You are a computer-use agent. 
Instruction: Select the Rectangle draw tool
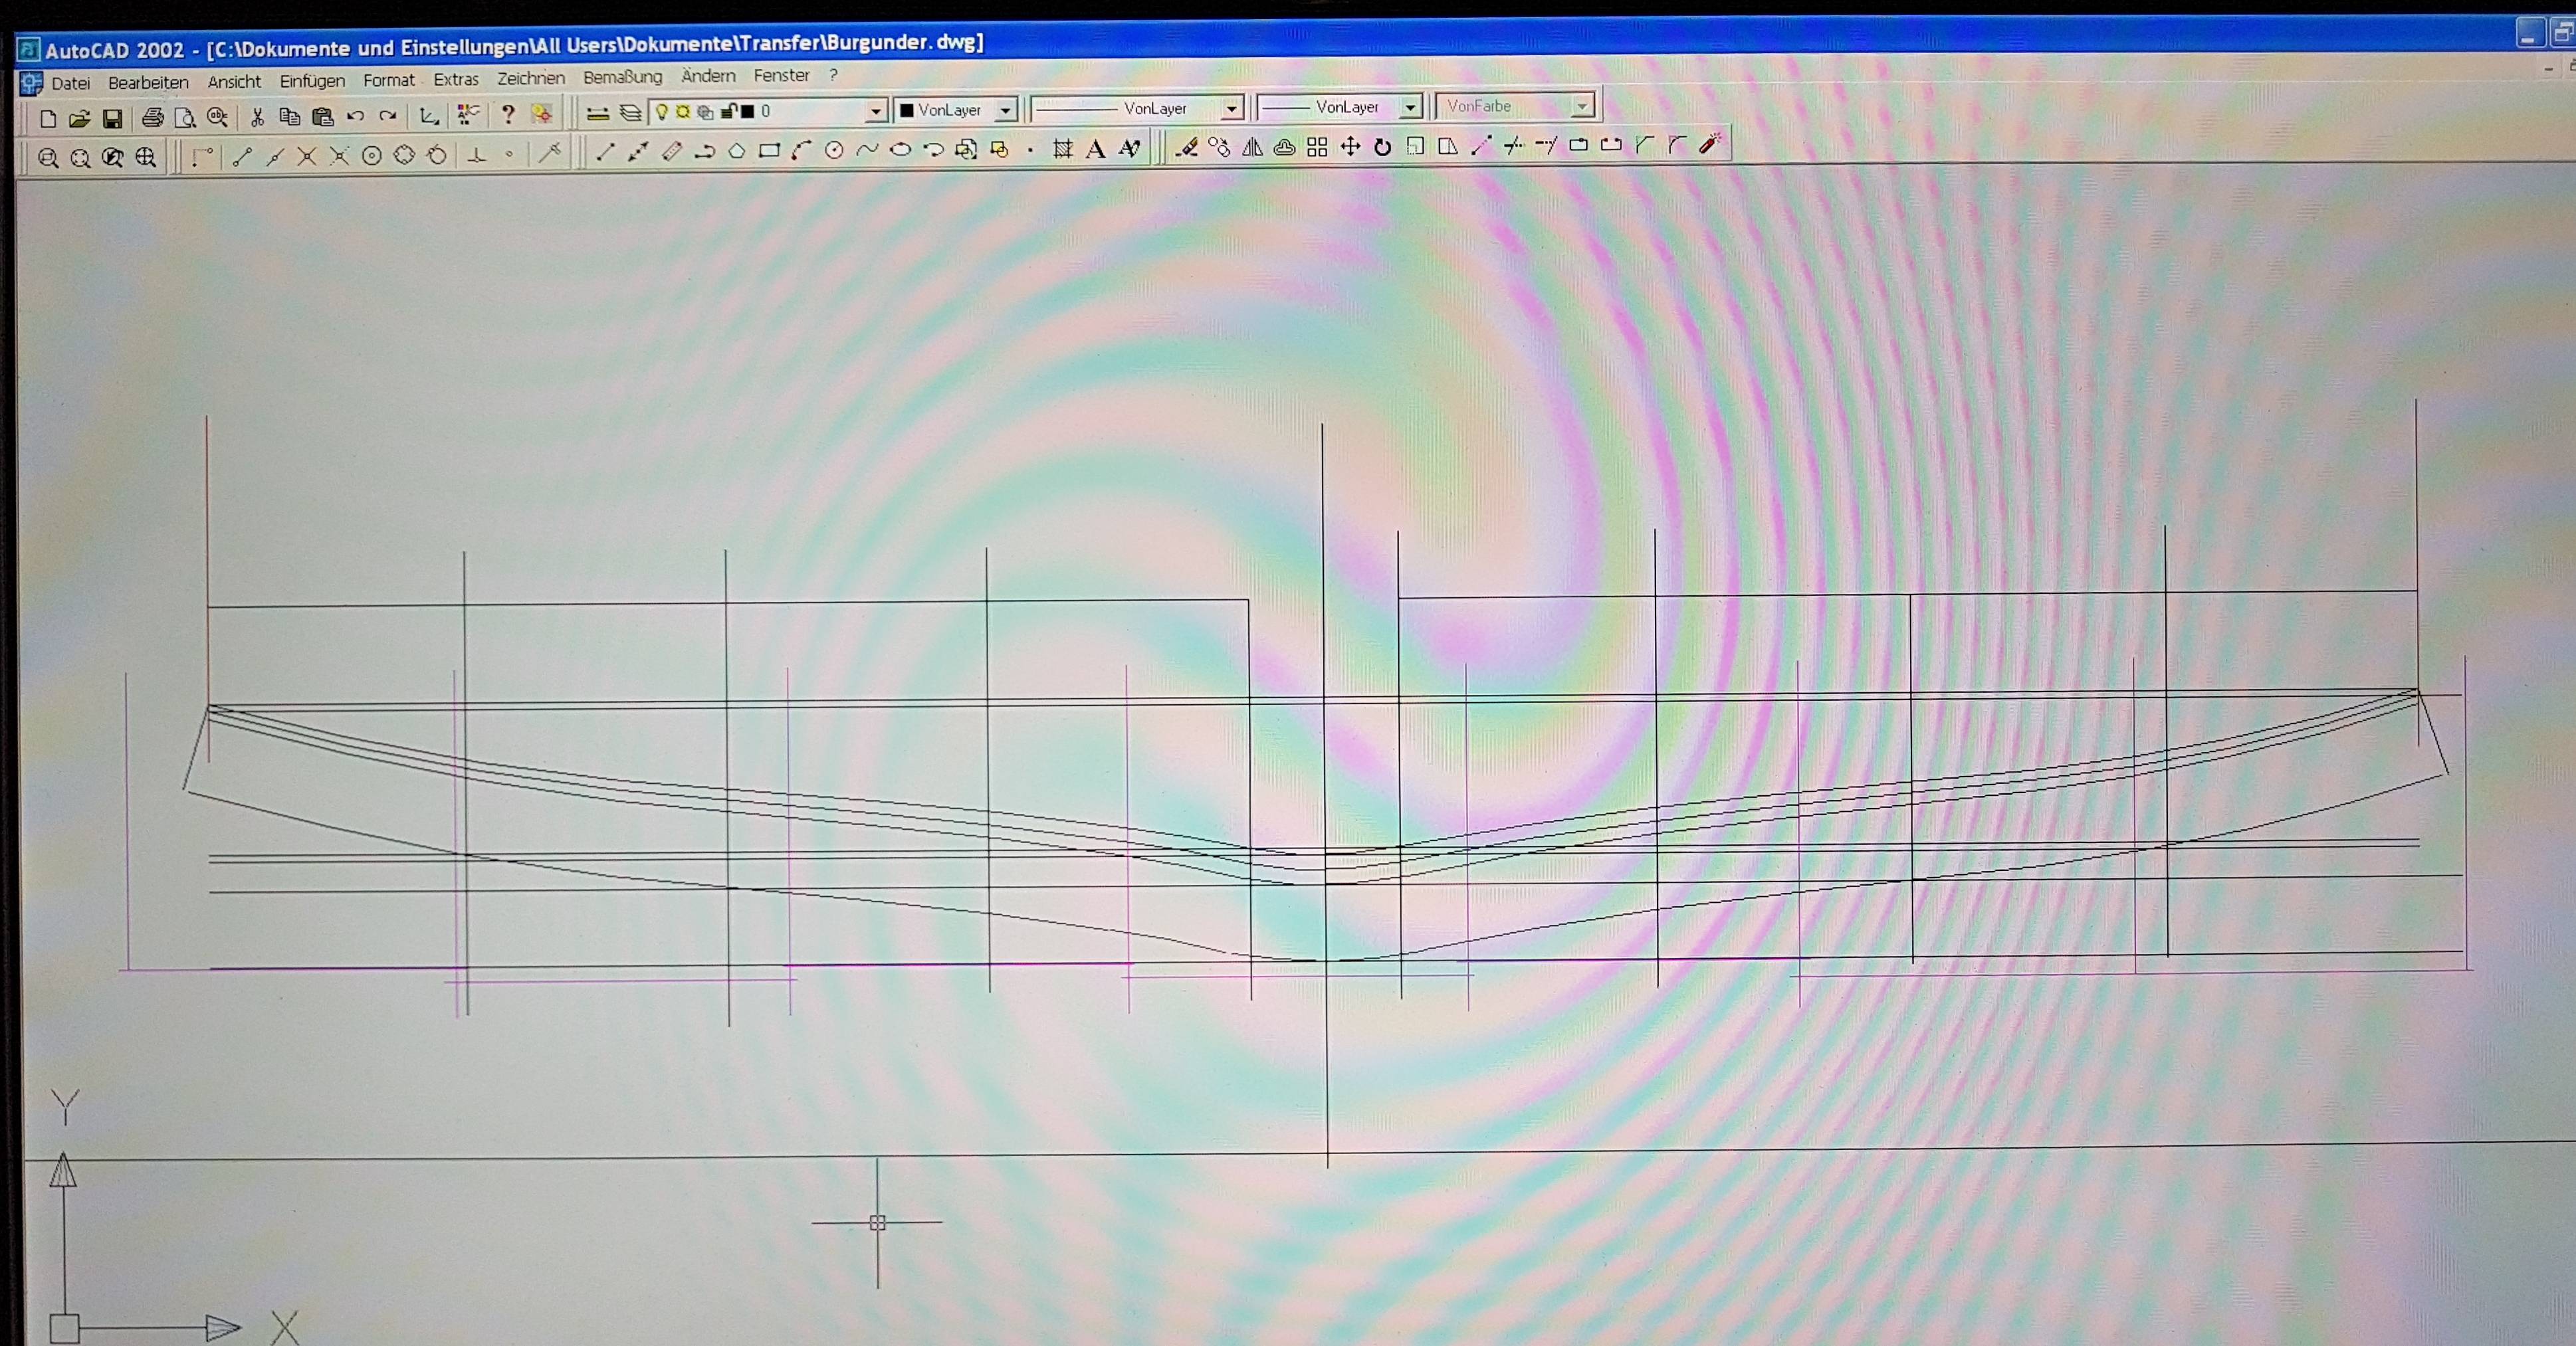point(769,151)
